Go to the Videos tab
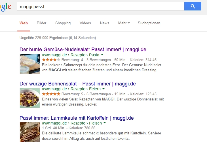Image resolution: width=207 pixels, height=146 pixels. [85, 23]
